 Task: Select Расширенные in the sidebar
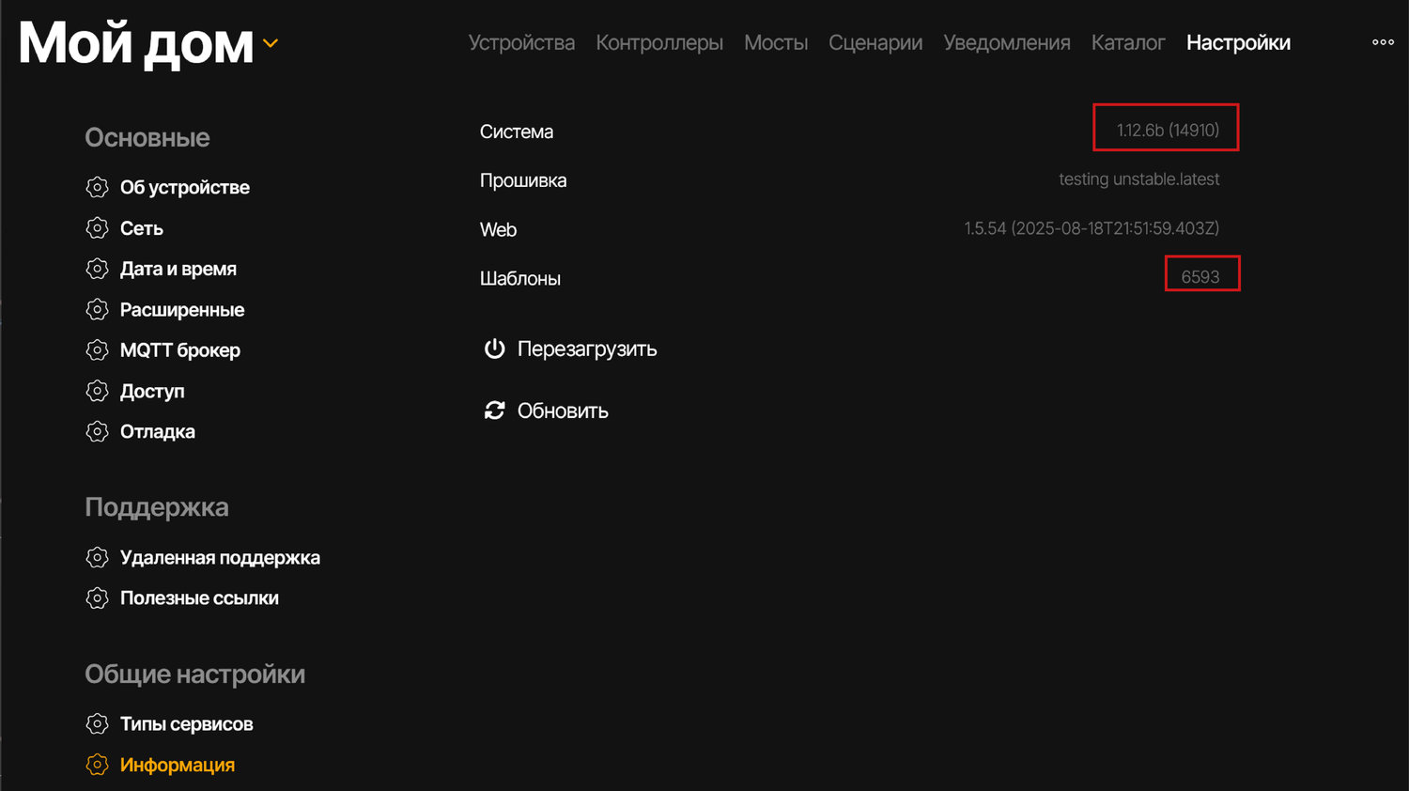181,310
